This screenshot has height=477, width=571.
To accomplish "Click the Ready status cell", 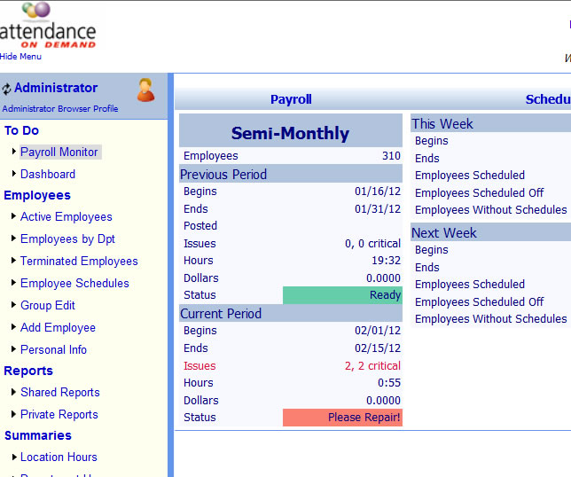I will tap(342, 295).
